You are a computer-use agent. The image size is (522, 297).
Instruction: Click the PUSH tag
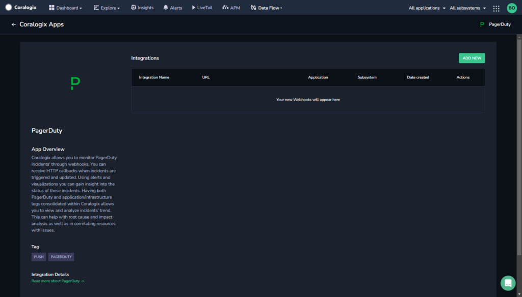tap(39, 257)
